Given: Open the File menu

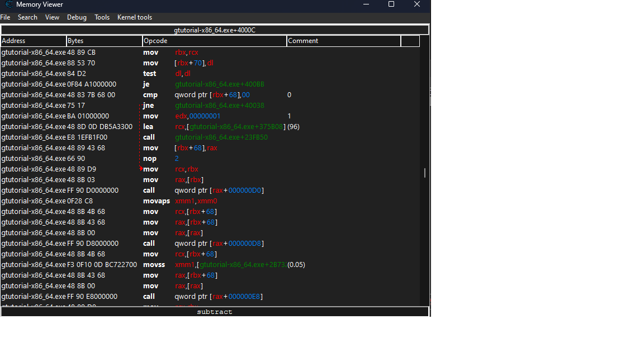Looking at the screenshot, I should pyautogui.click(x=5, y=17).
